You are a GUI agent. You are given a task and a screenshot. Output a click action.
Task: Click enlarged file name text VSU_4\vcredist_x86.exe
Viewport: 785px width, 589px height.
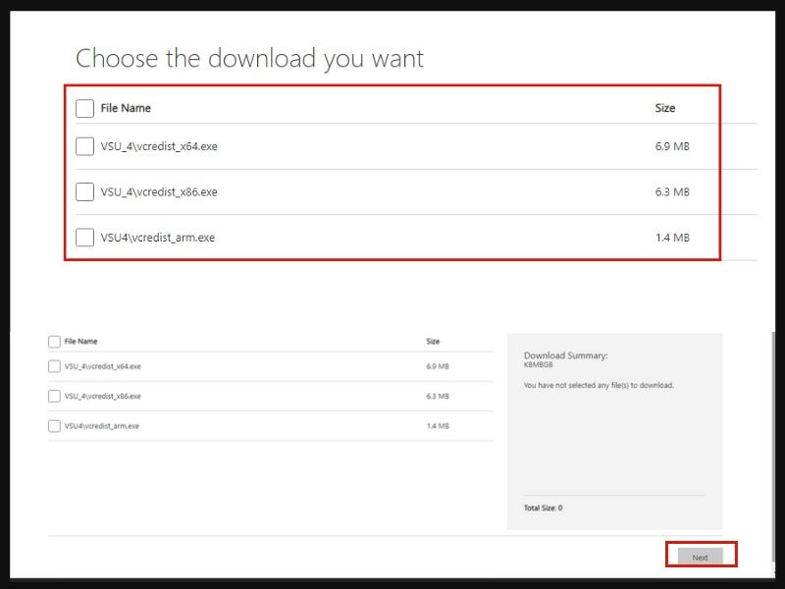[x=159, y=191]
